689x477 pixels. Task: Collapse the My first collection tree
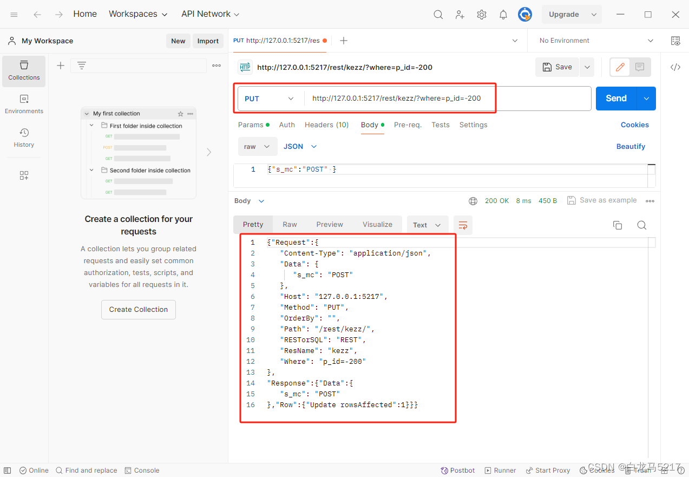pyautogui.click(x=87, y=114)
